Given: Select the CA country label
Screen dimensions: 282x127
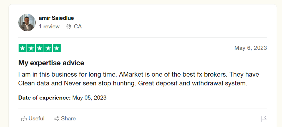Looking at the screenshot, I should click(x=78, y=26).
